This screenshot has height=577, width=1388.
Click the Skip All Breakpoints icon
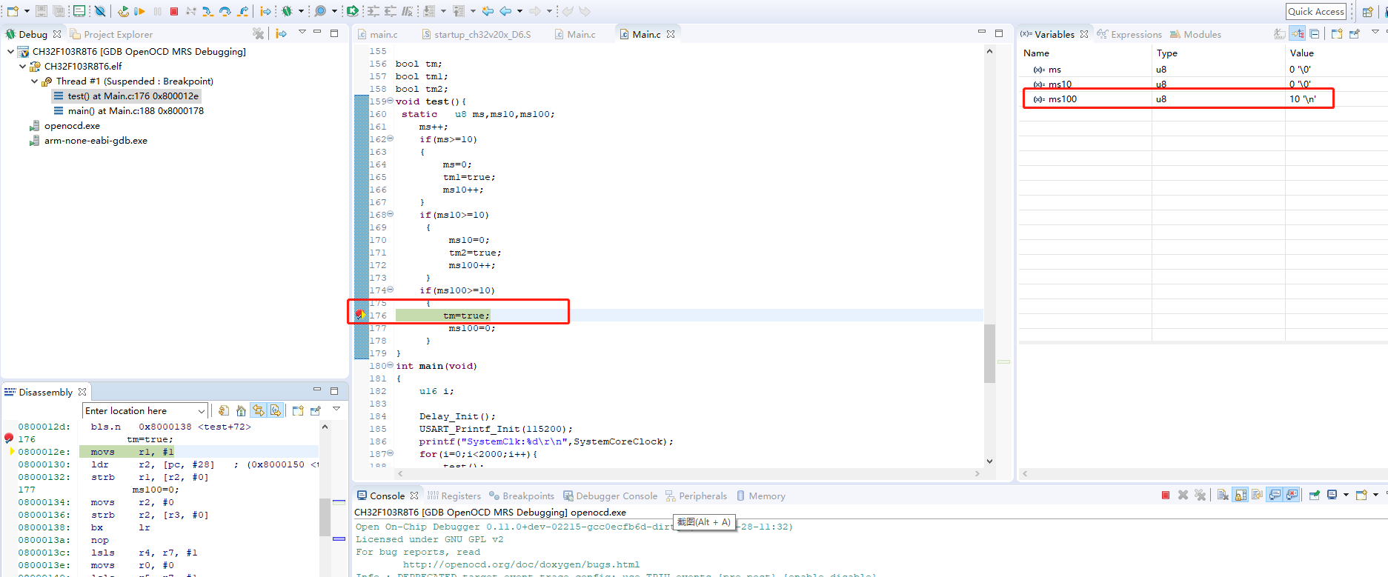(x=99, y=11)
